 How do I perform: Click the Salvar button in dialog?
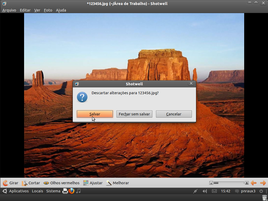(x=95, y=114)
